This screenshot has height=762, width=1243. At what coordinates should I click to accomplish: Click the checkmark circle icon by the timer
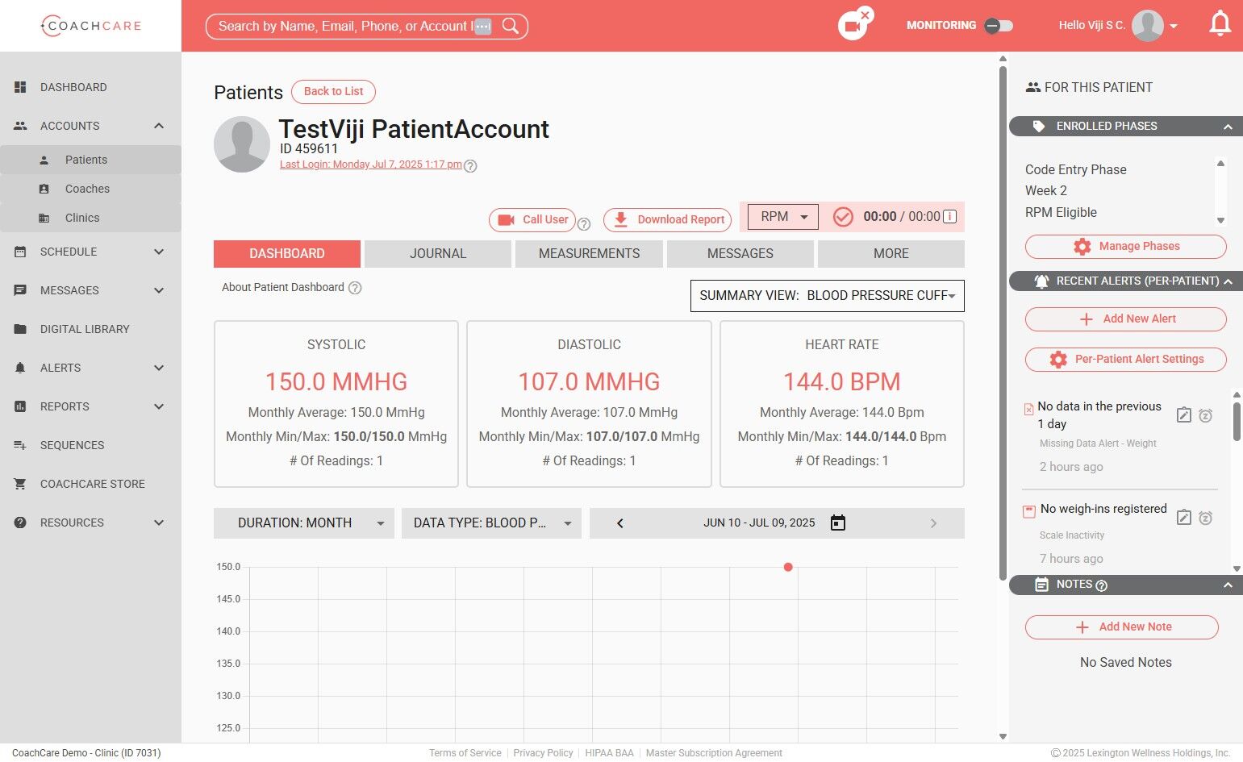843,217
